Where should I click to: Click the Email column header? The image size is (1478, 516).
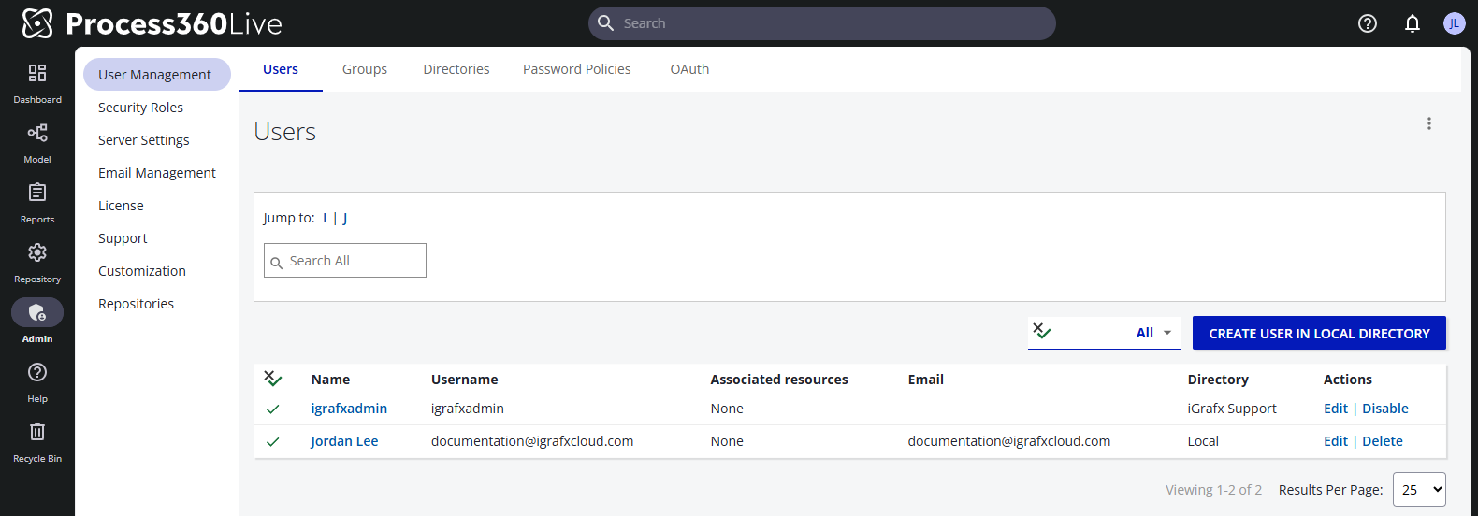tap(926, 380)
